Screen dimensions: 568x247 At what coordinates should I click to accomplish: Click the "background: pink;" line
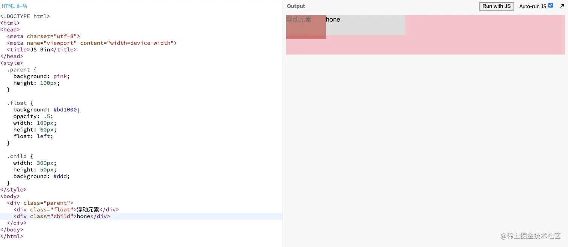[x=41, y=76]
